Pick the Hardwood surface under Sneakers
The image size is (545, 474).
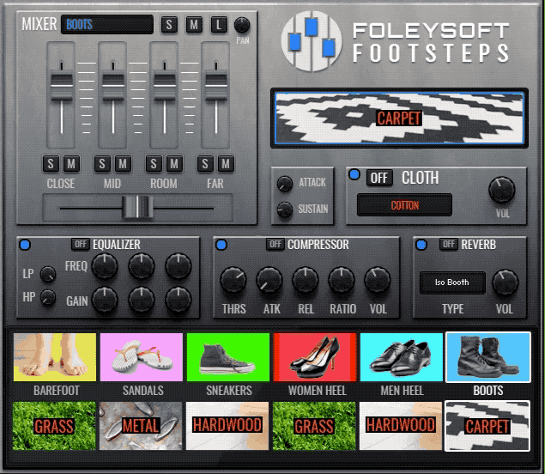point(227,426)
